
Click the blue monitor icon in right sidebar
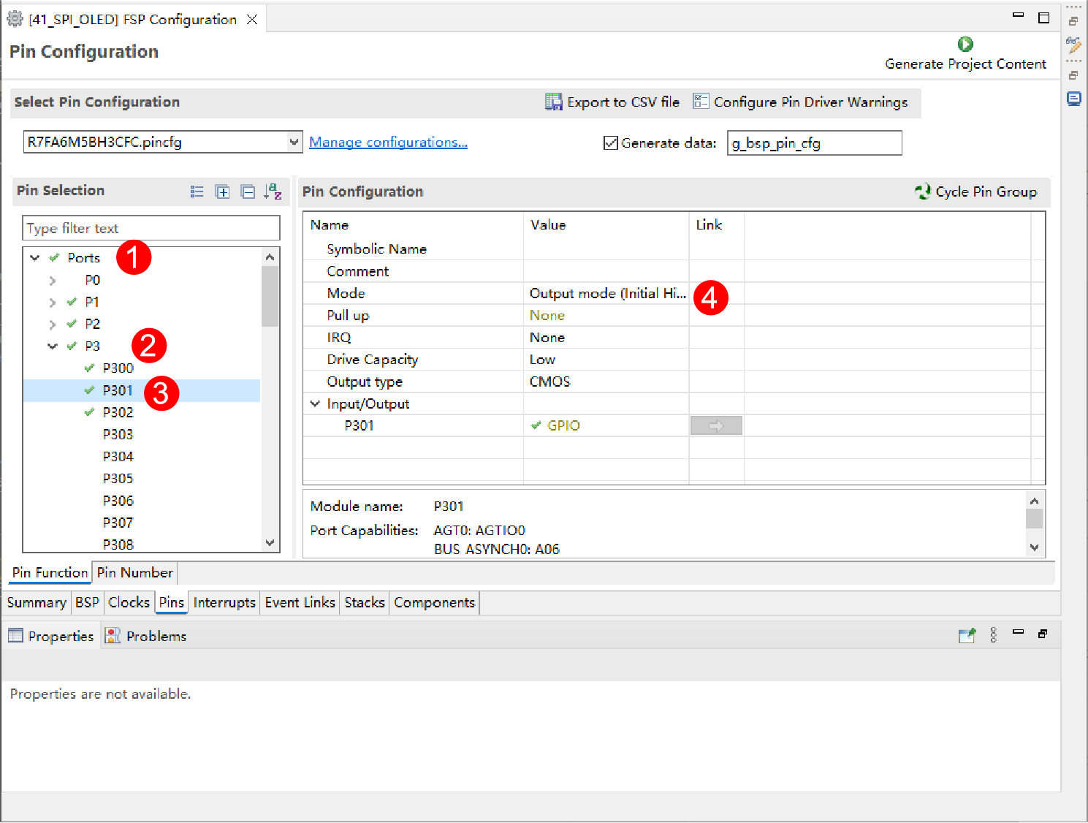(x=1073, y=99)
